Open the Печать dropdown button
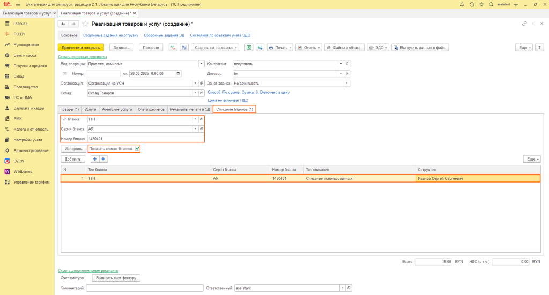The height and width of the screenshot is (295, 549). (280, 48)
